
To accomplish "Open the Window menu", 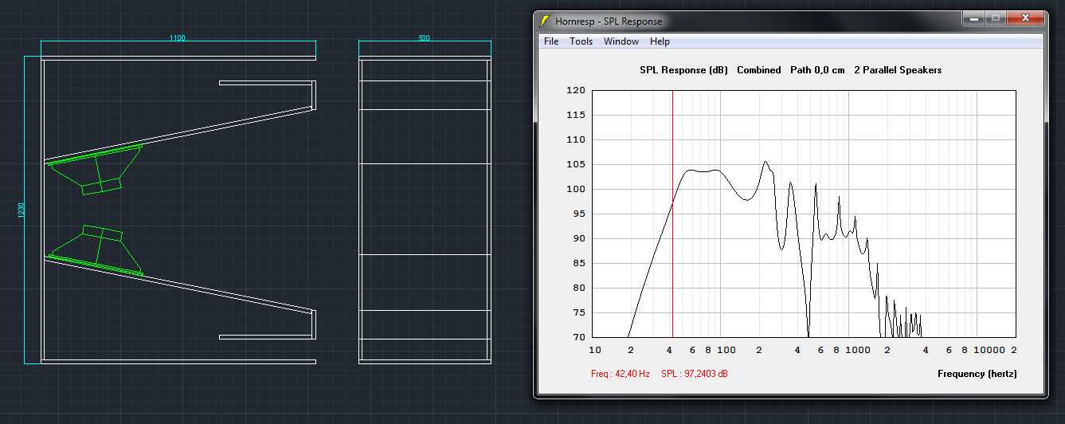I will point(621,41).
